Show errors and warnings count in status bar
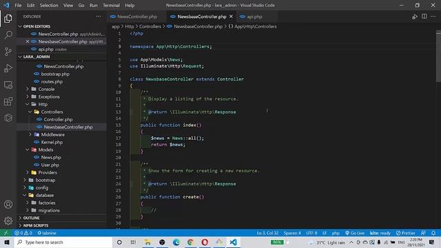441x248 pixels. pos(23,233)
